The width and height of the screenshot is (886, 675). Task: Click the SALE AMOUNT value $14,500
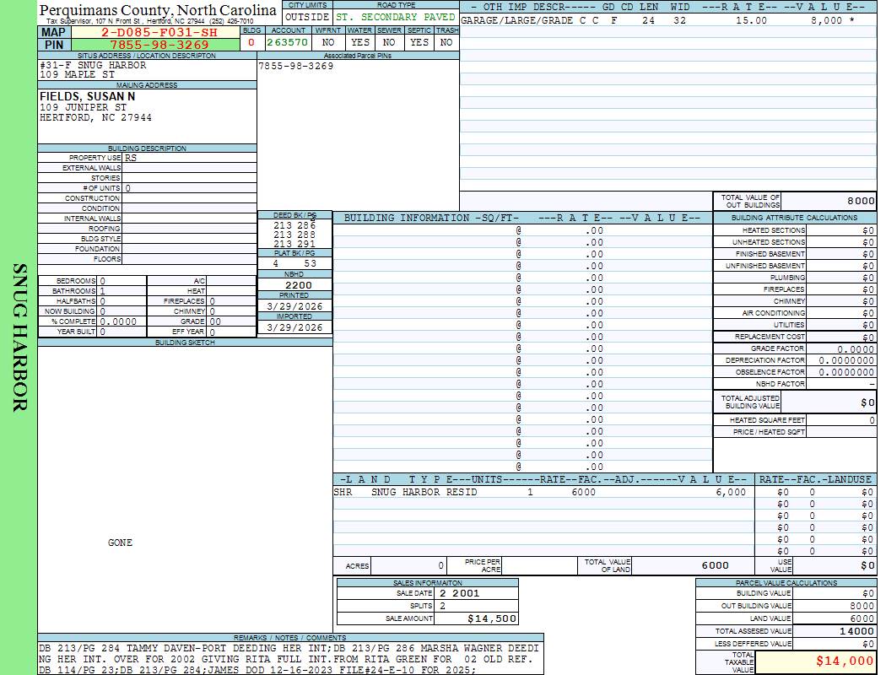pyautogui.click(x=492, y=618)
